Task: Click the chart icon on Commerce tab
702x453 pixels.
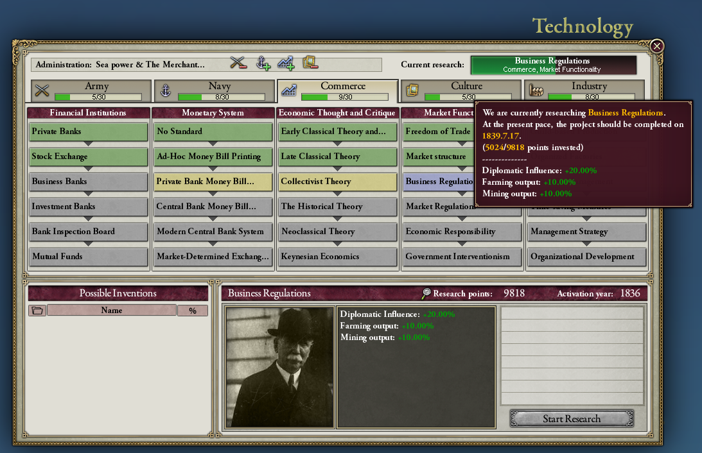Action: point(289,90)
